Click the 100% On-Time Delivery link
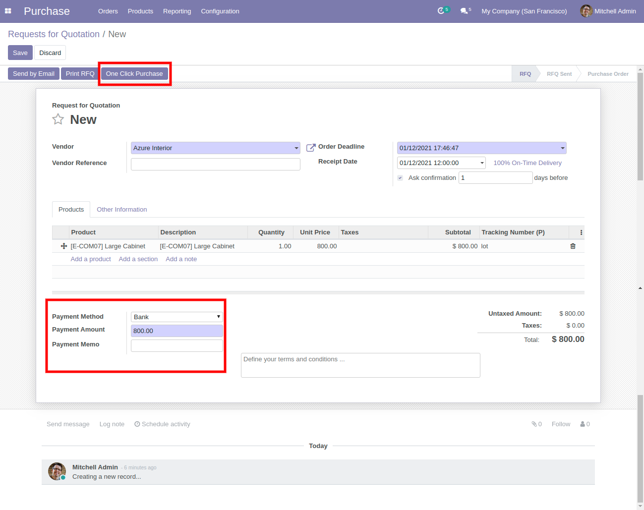 pos(527,163)
